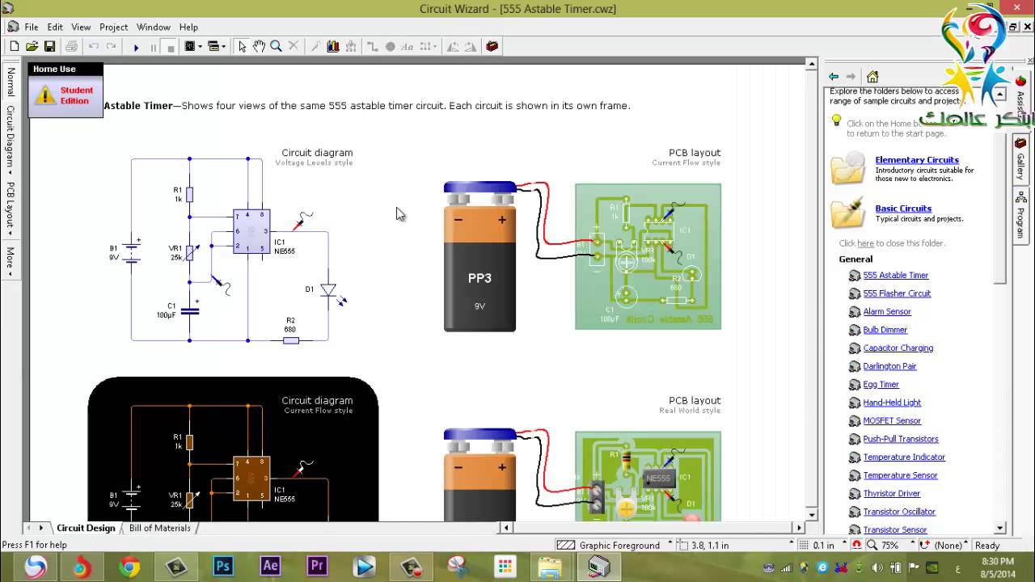Open the component library books icon
This screenshot has width=1035, height=582.
332,47
